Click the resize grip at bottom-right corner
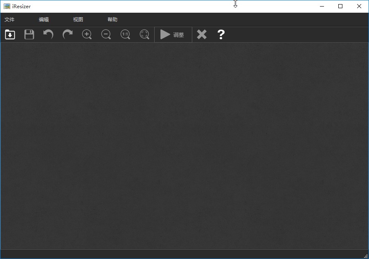This screenshot has width=369, height=259. click(366, 256)
